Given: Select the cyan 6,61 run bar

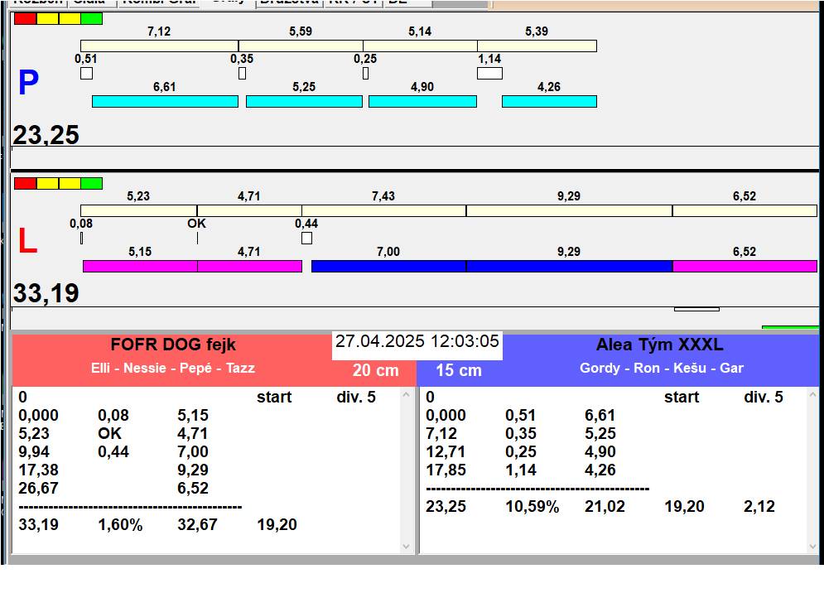Looking at the screenshot, I should [x=165, y=101].
